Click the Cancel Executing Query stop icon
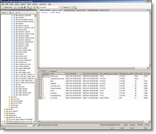The image size is (156, 134). [70, 7]
